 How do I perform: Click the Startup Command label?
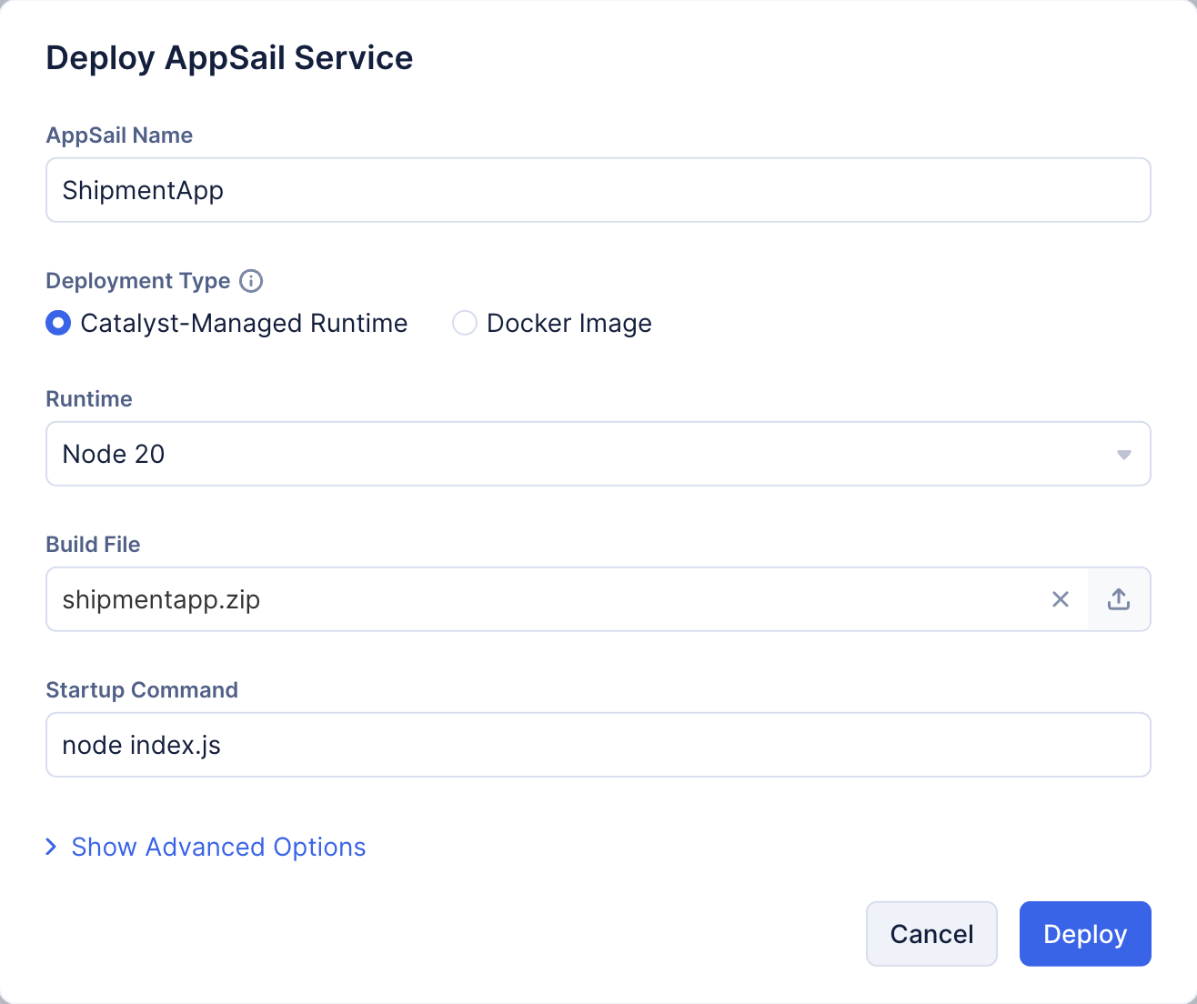pos(142,690)
